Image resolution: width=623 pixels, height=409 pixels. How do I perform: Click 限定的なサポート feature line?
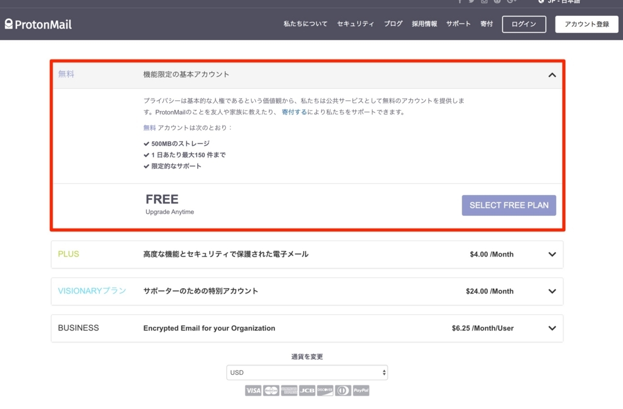click(172, 167)
